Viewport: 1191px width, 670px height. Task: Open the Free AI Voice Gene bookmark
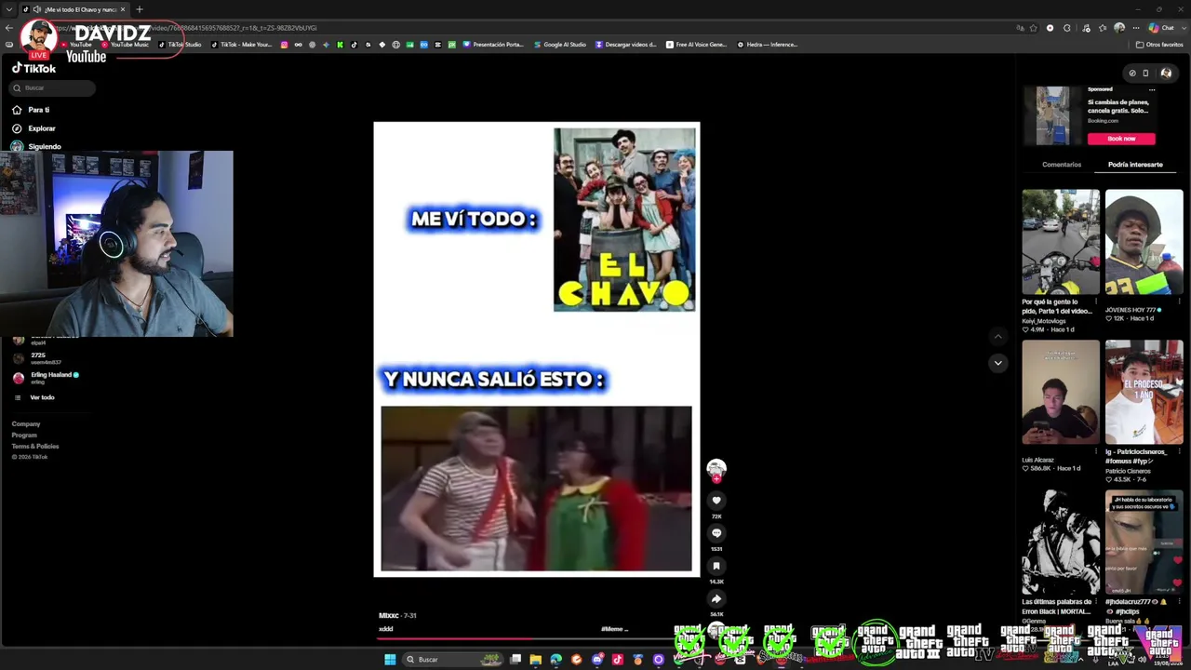(696, 45)
